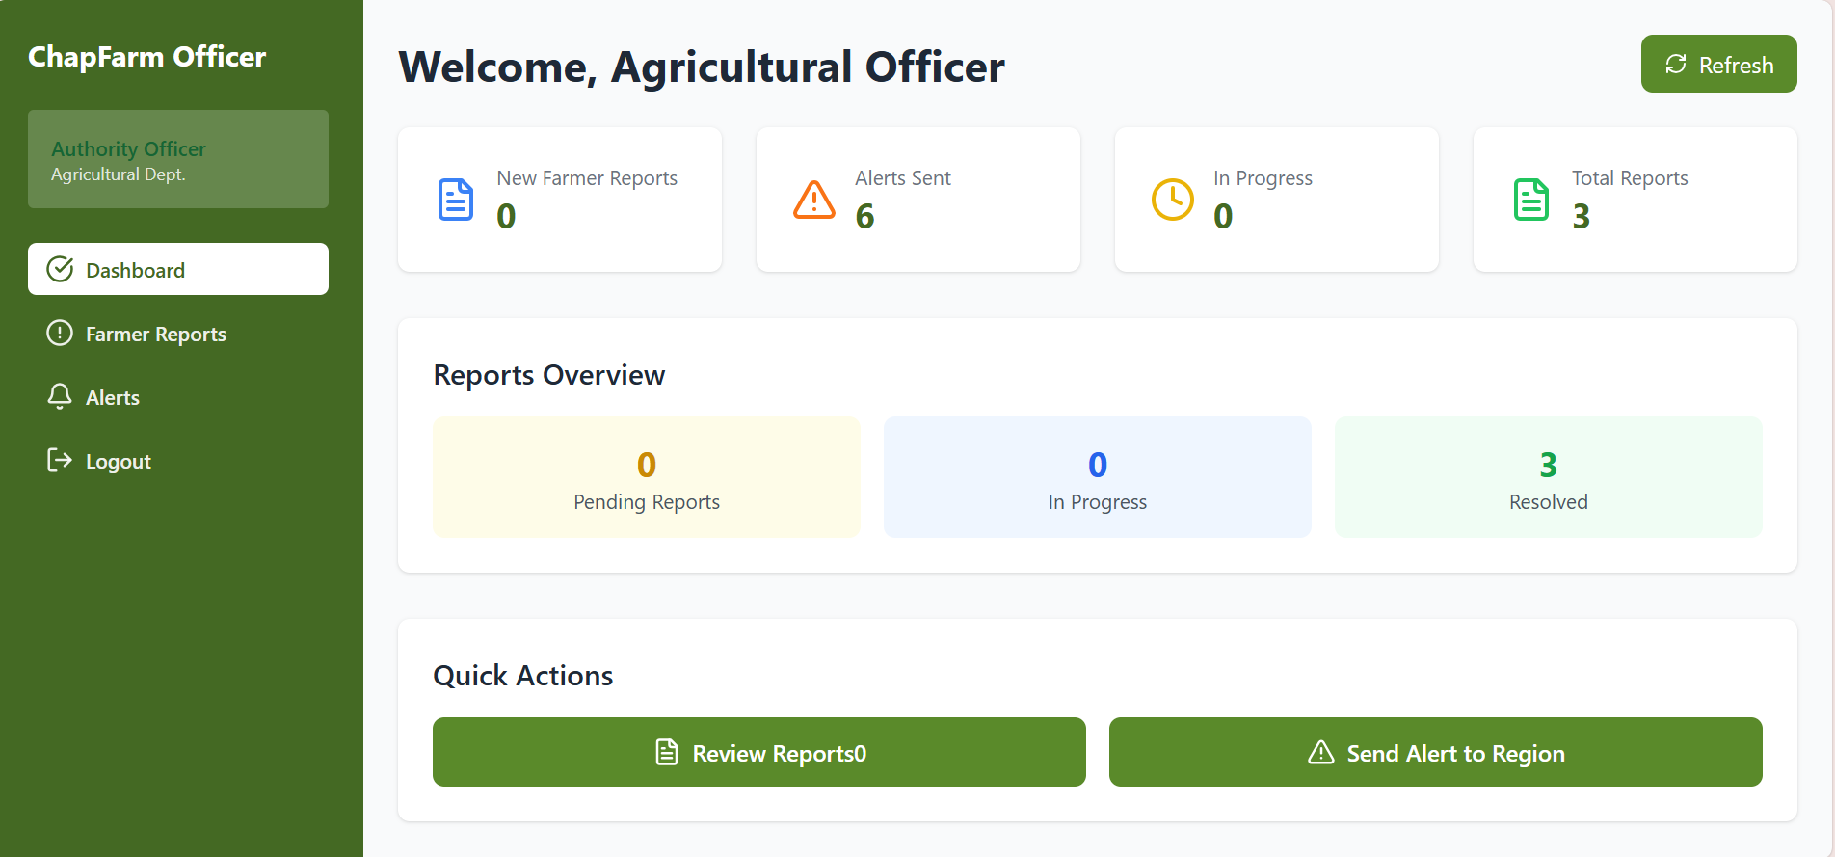This screenshot has width=1835, height=857.
Task: Click the orange warning triangle icon for Alerts Sent
Action: 814,200
